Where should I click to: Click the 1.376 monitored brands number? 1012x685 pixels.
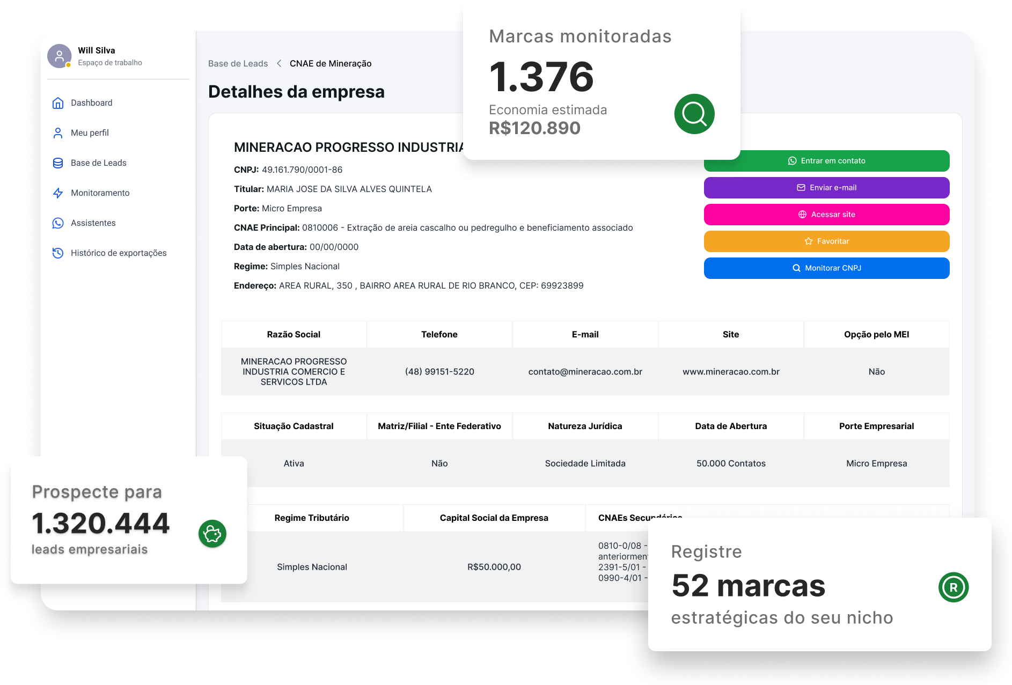point(541,77)
